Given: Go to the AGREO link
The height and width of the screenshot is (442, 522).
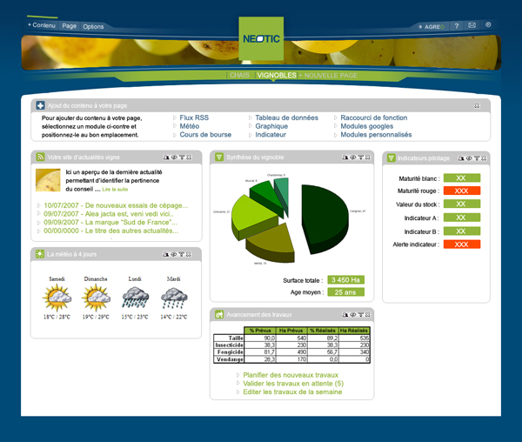Looking at the screenshot, I should 432,27.
